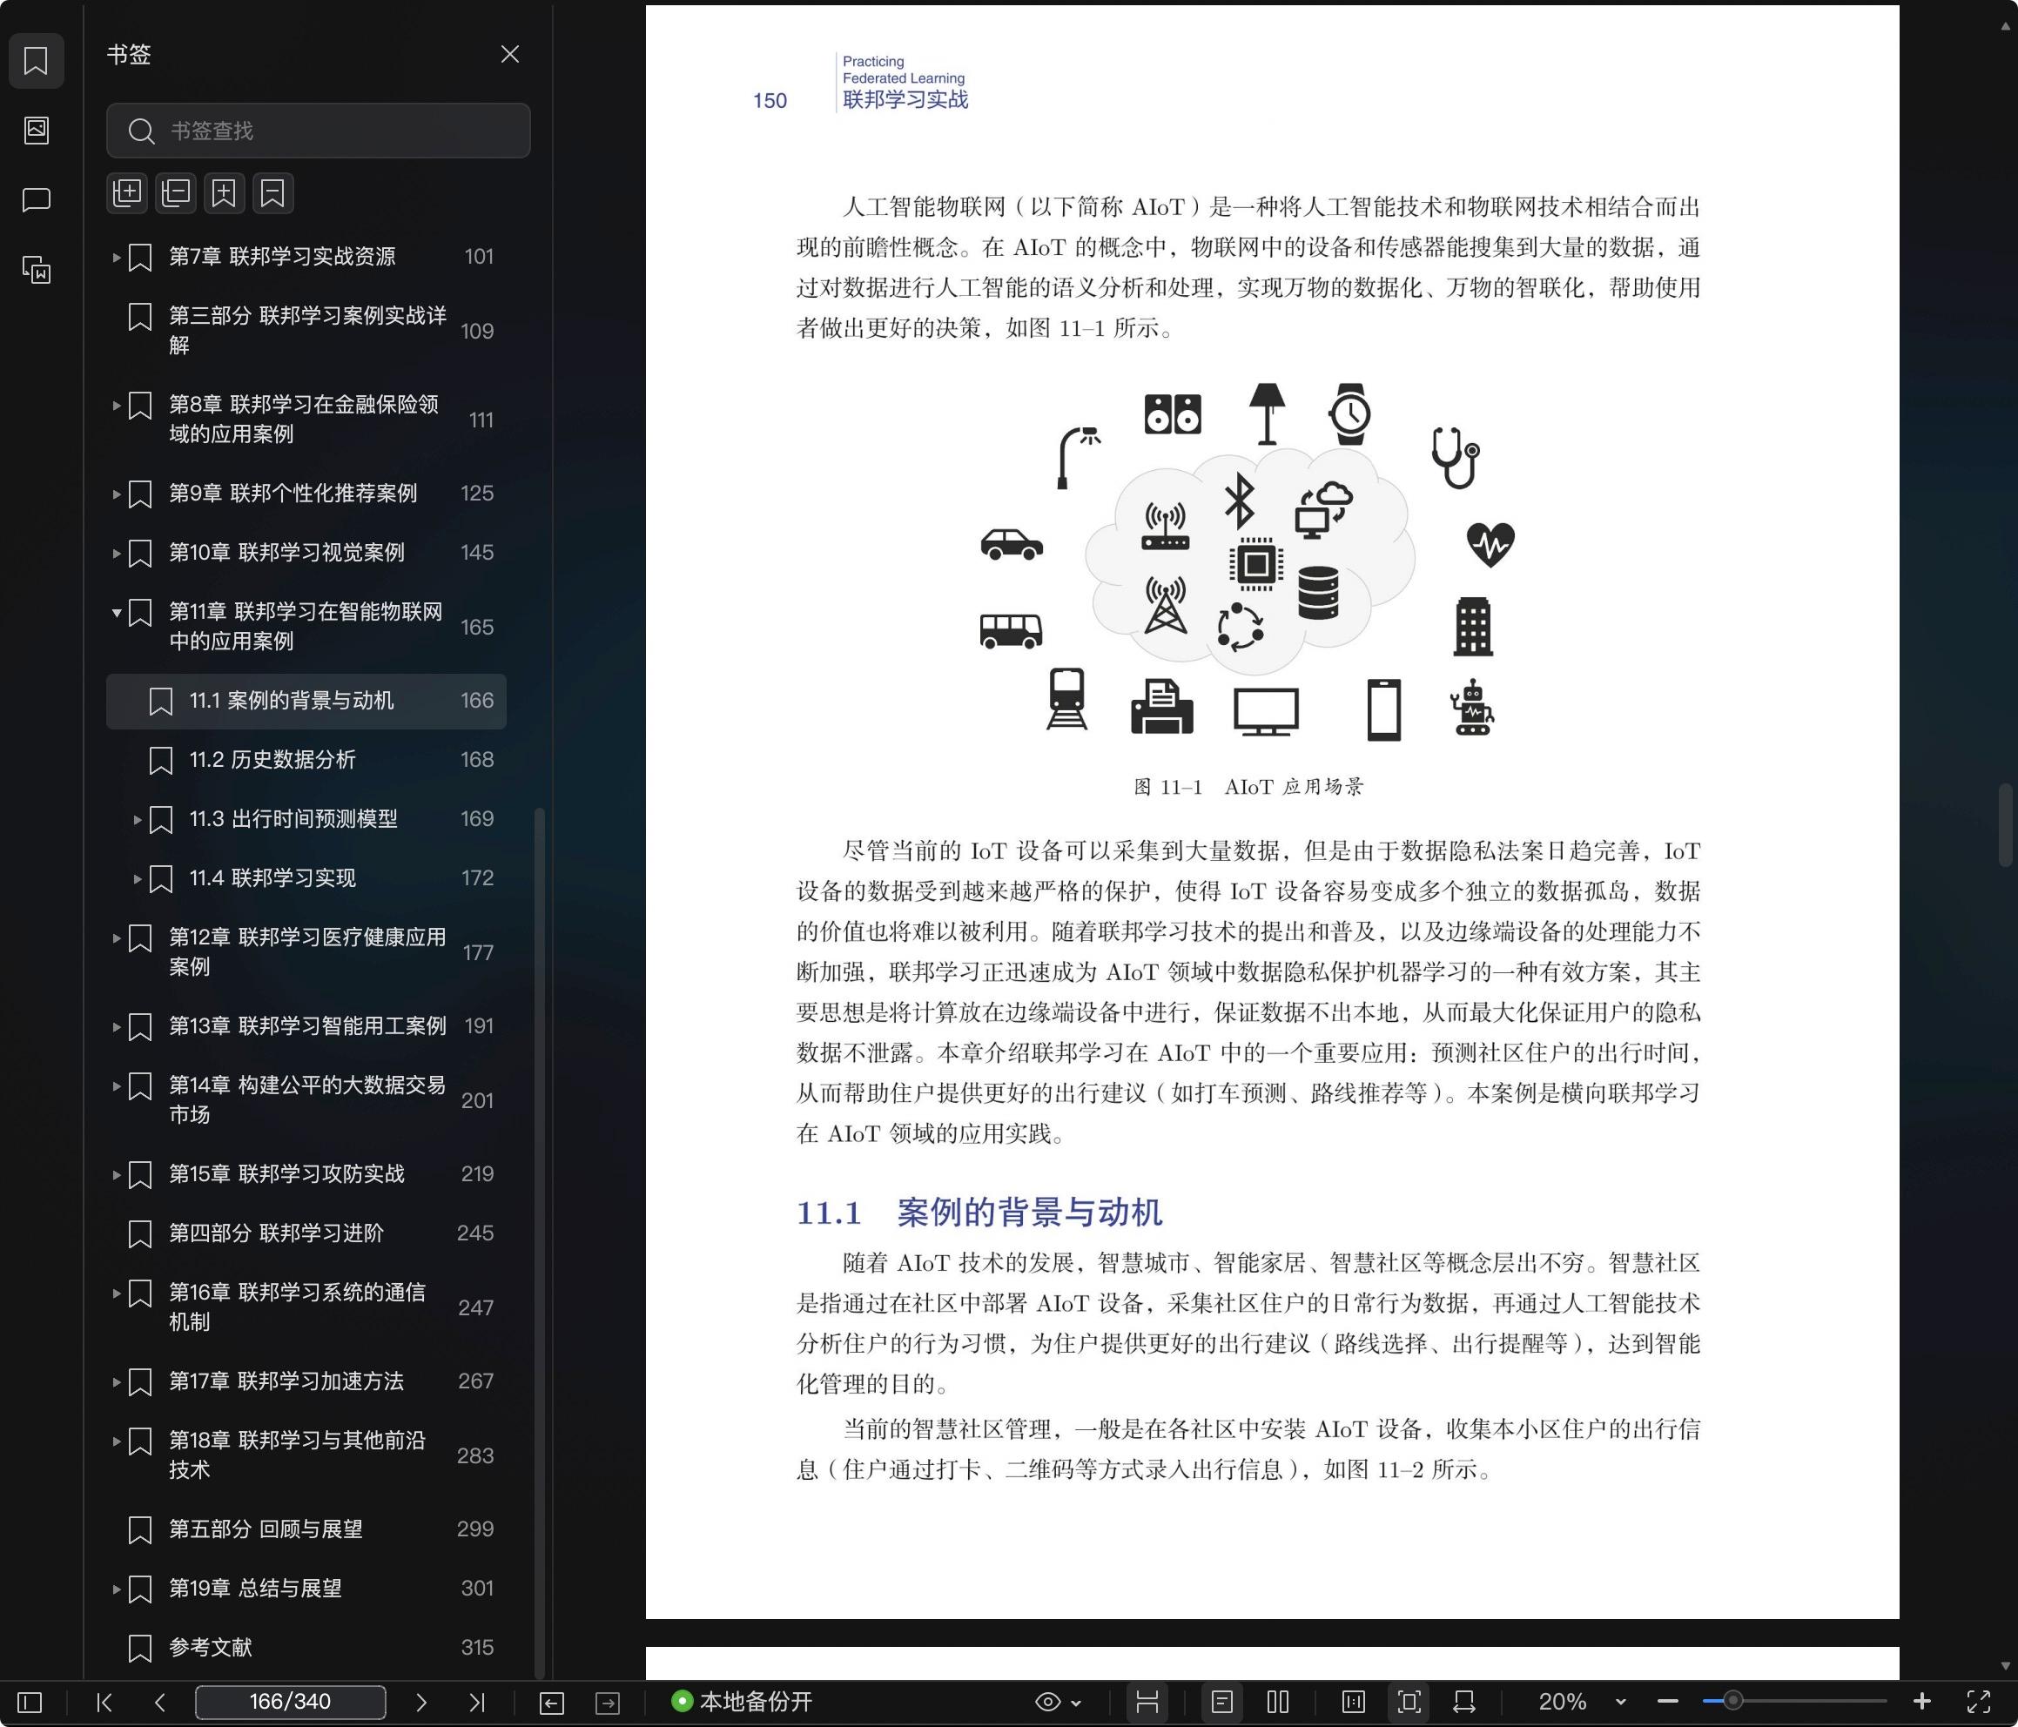Click scroll up arrow of document
The image size is (2018, 1727).
pyautogui.click(x=2005, y=26)
